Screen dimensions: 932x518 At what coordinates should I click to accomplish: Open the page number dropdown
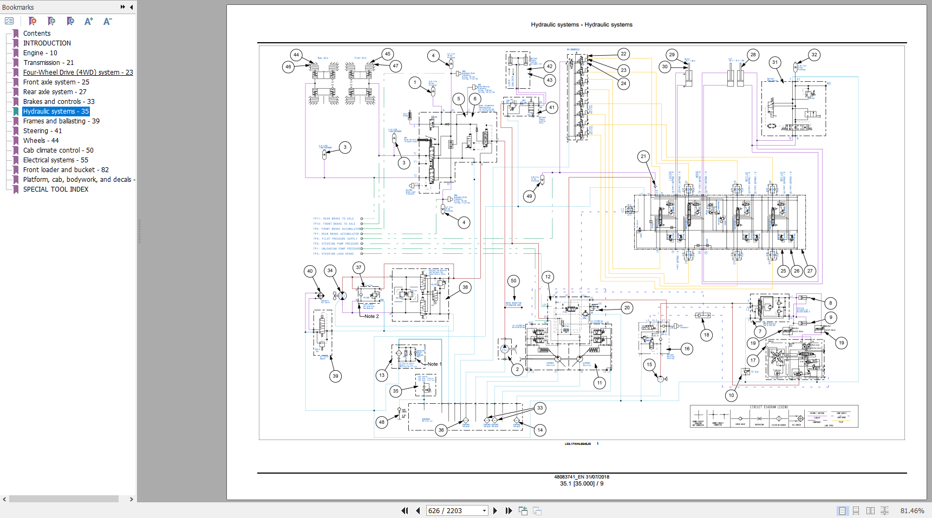pos(484,510)
